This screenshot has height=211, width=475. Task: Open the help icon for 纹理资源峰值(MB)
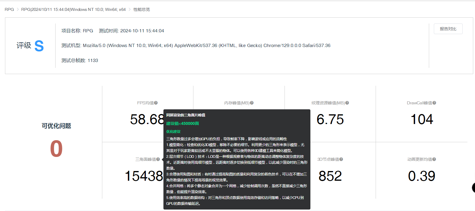[347, 103]
